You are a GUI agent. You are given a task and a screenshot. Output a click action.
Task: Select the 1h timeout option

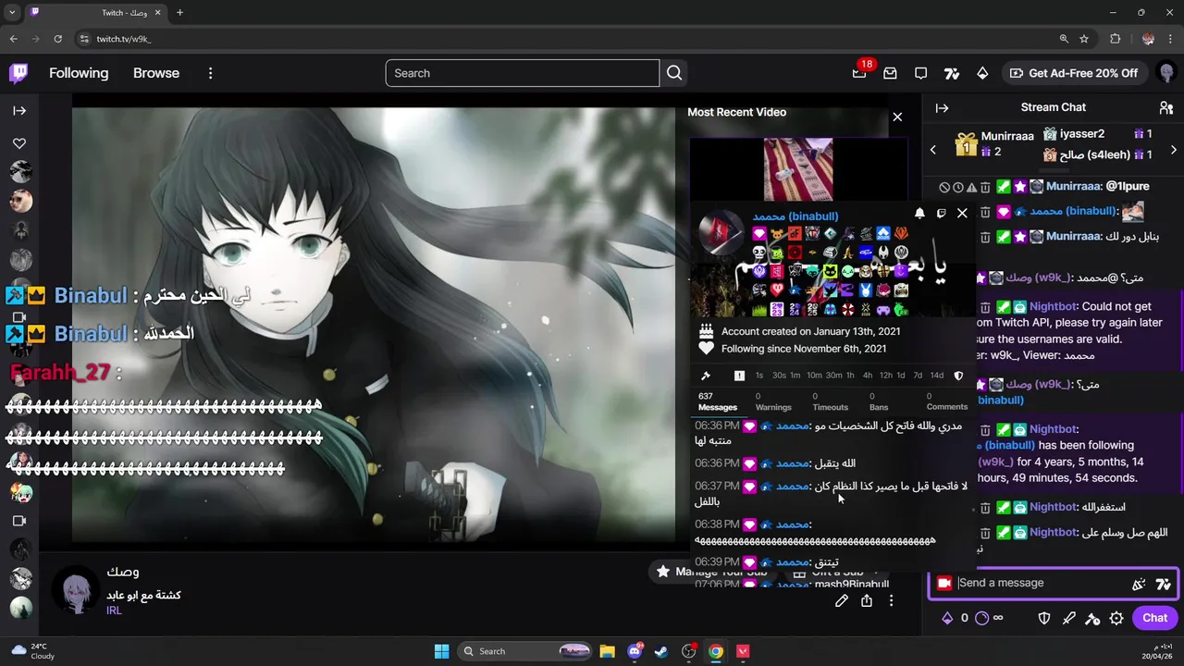pyautogui.click(x=850, y=376)
